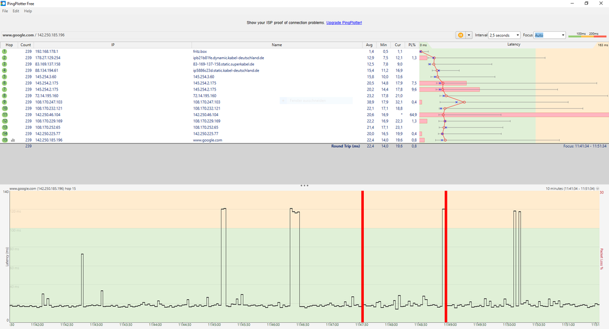The width and height of the screenshot is (609, 329).
Task: Open the Edit menu
Action: [x=15, y=11]
